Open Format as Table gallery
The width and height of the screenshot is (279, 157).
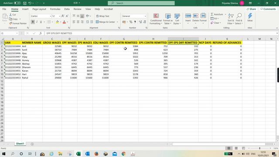point(168,19)
